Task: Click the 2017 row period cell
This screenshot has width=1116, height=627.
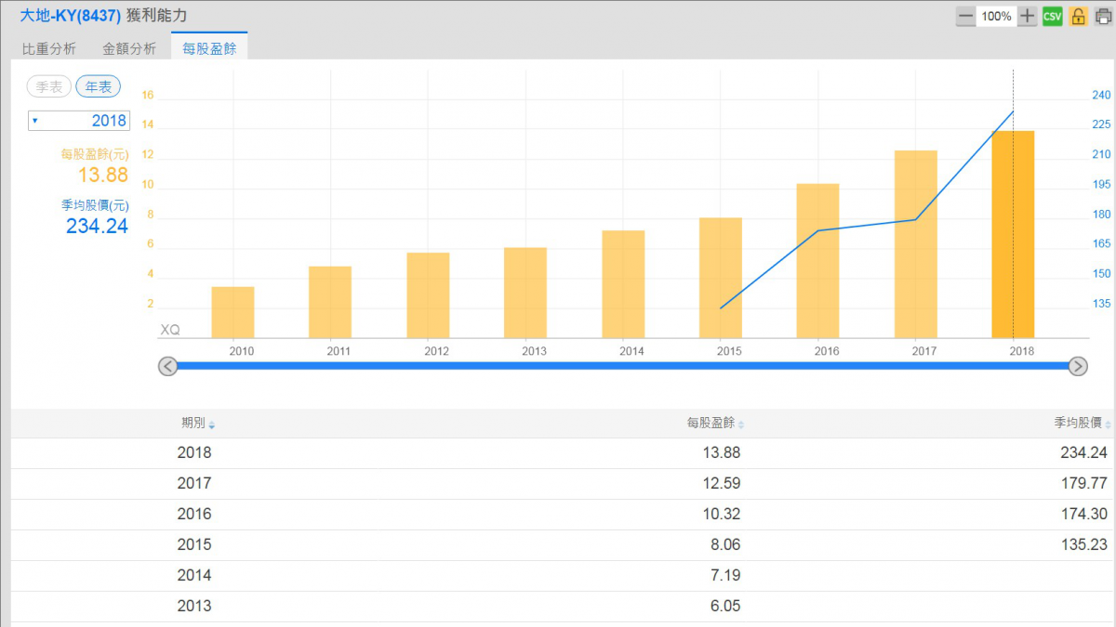Action: pyautogui.click(x=194, y=483)
